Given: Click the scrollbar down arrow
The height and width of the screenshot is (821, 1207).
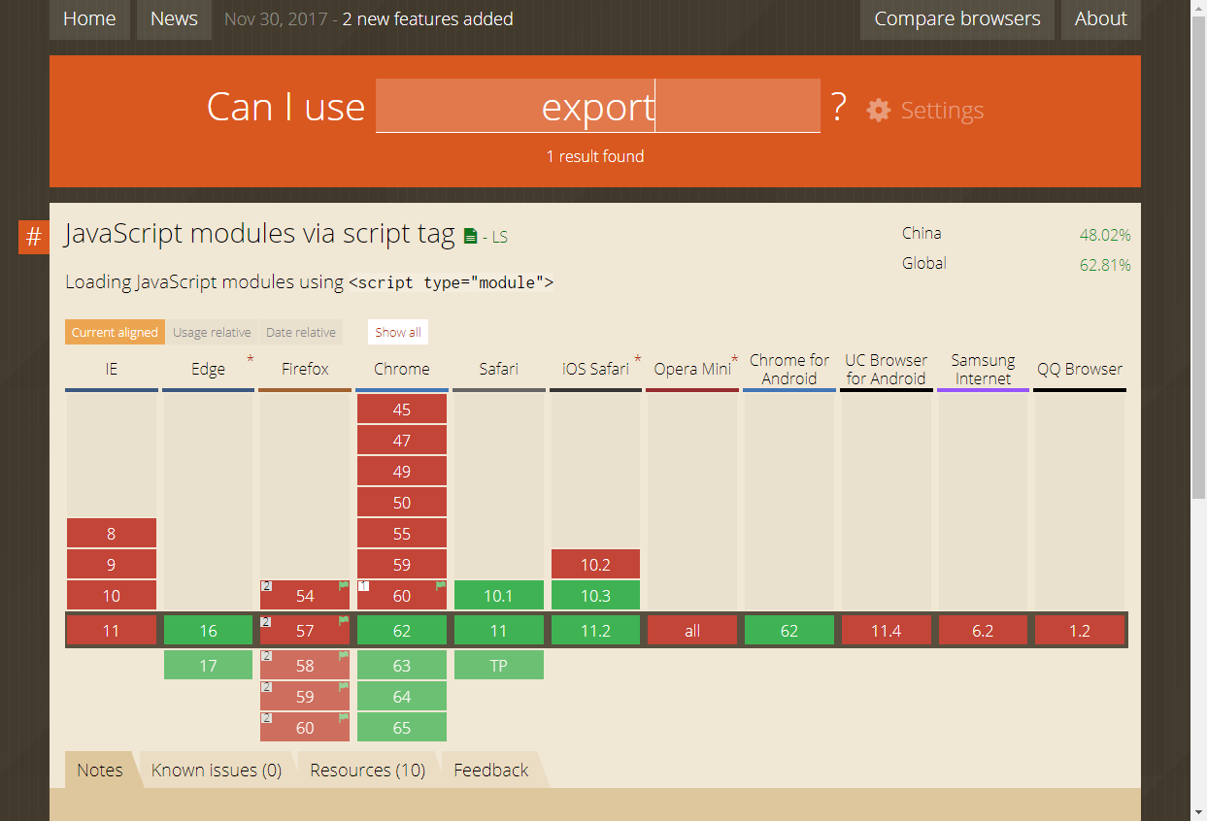Looking at the screenshot, I should pos(1198,812).
